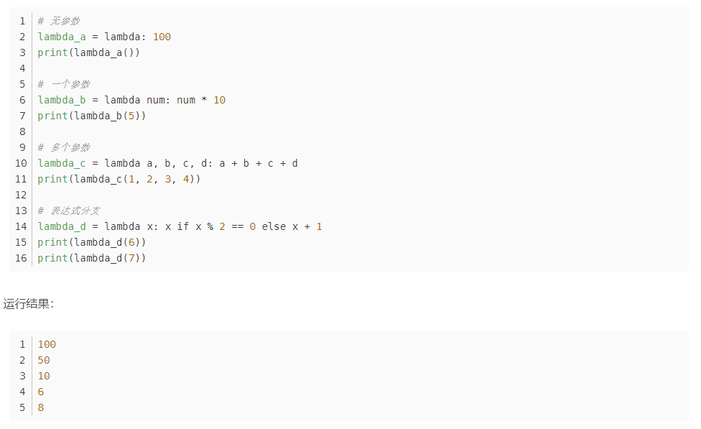Click the print(lambda_a()) statement
This screenshot has width=701, height=429.
(88, 52)
